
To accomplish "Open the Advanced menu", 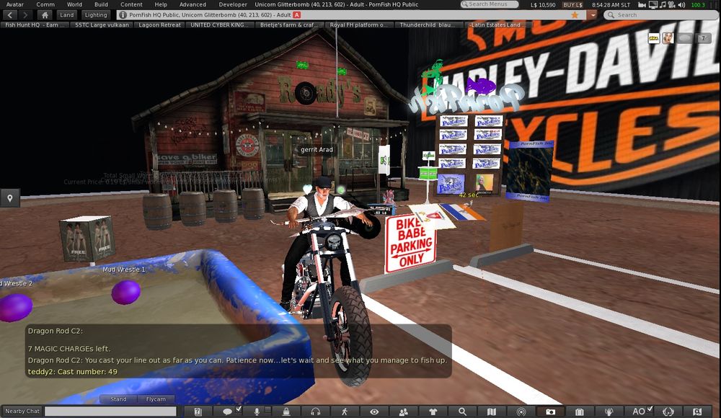I will coord(193,4).
